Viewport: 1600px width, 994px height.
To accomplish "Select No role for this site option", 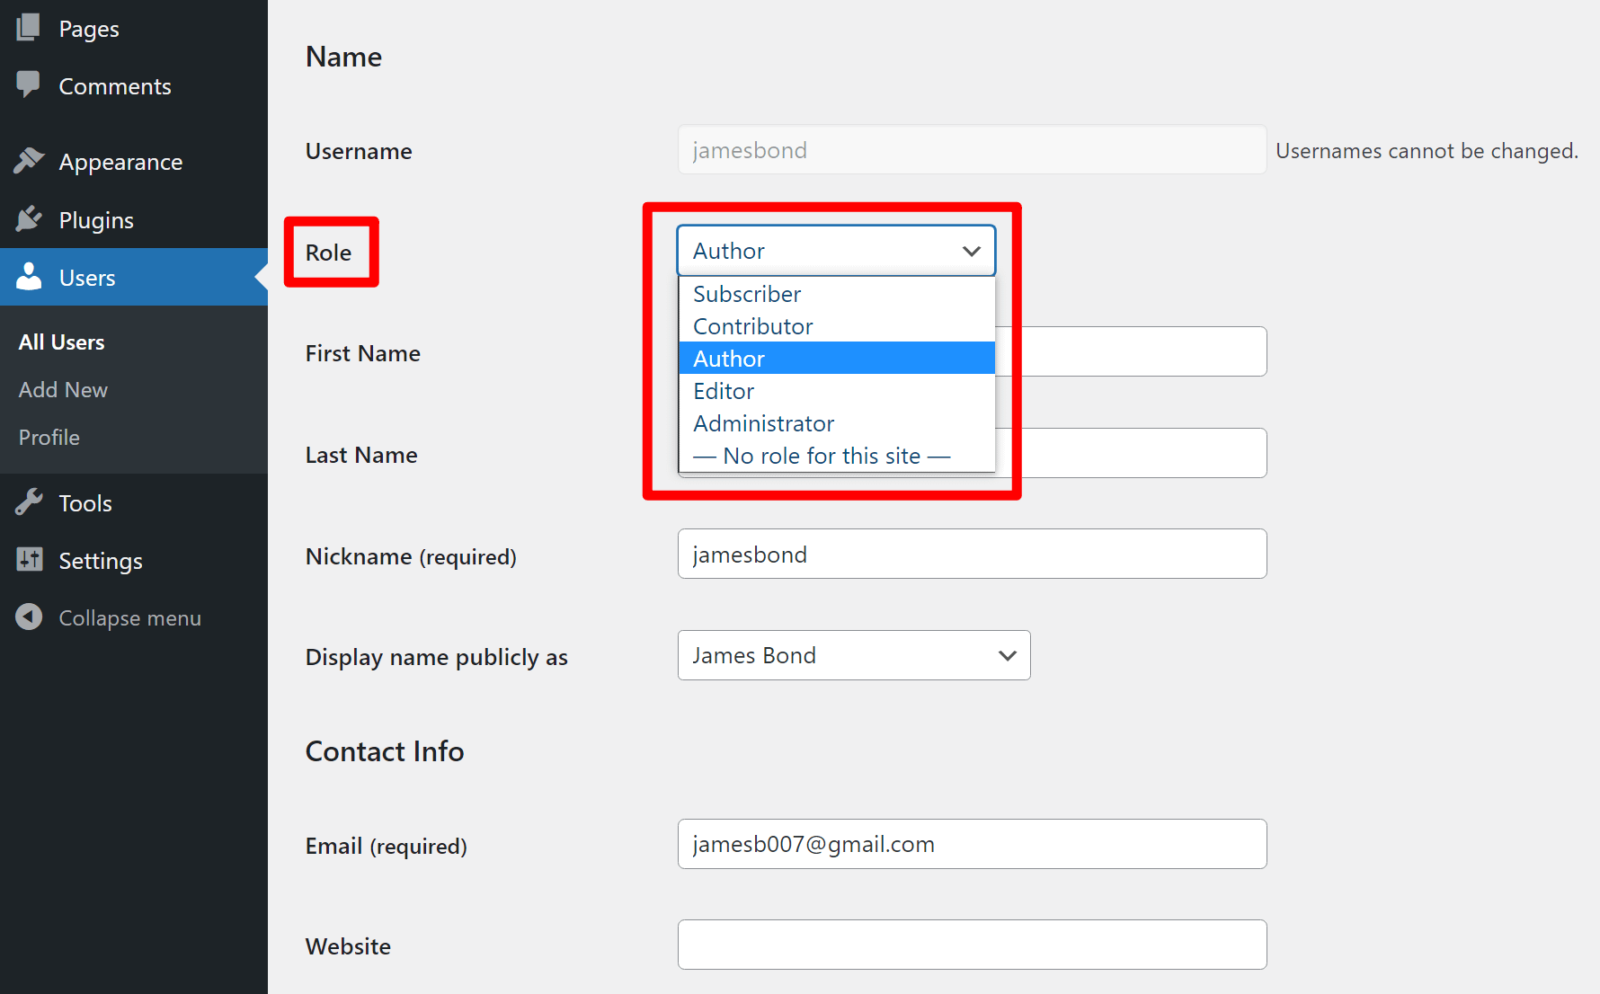I will coord(821,455).
